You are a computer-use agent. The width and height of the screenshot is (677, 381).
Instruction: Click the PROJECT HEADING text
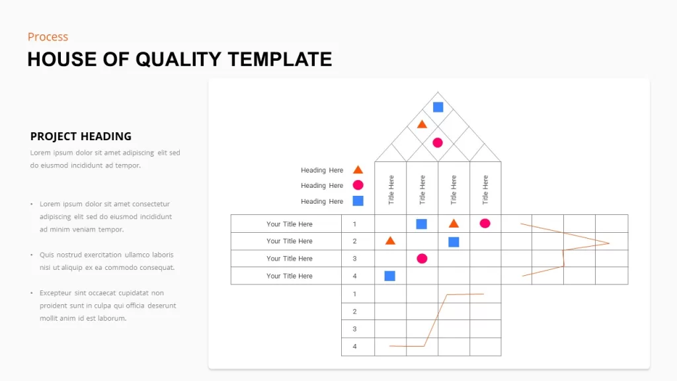81,136
